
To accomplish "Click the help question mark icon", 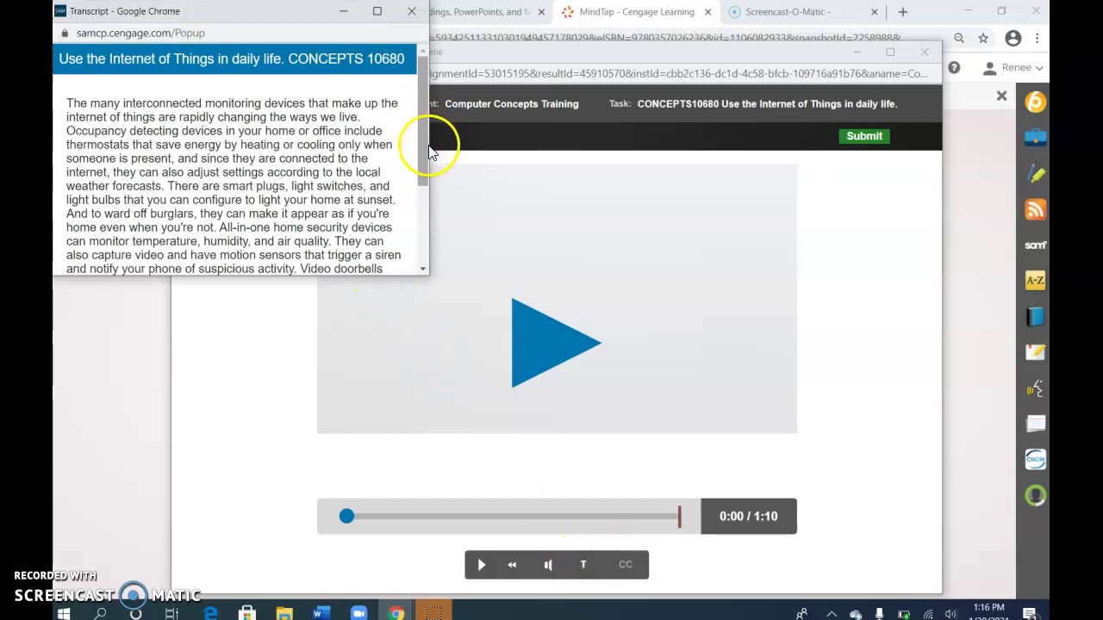I will coord(954,67).
